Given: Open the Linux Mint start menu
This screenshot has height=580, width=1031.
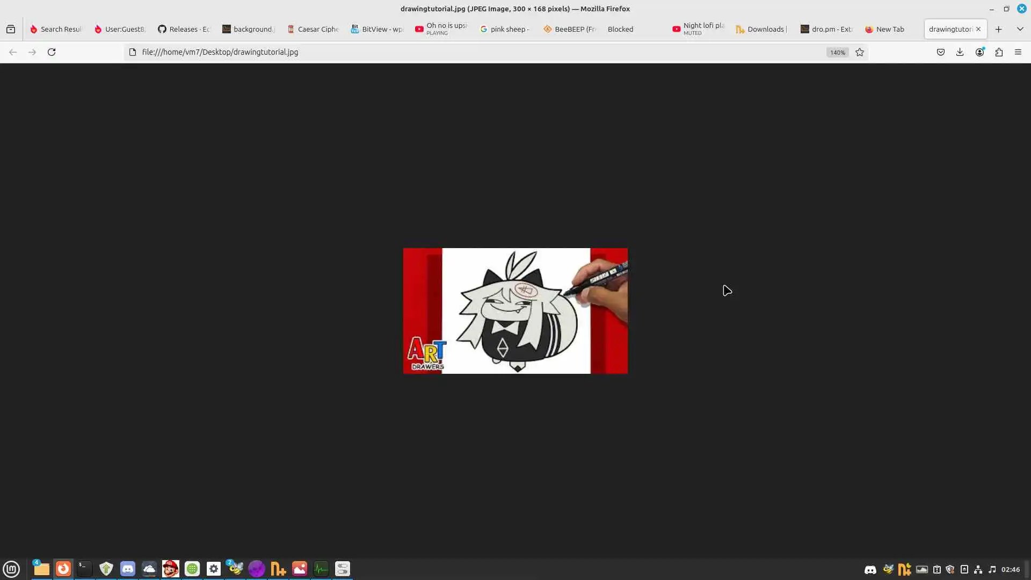Looking at the screenshot, I should tap(11, 569).
